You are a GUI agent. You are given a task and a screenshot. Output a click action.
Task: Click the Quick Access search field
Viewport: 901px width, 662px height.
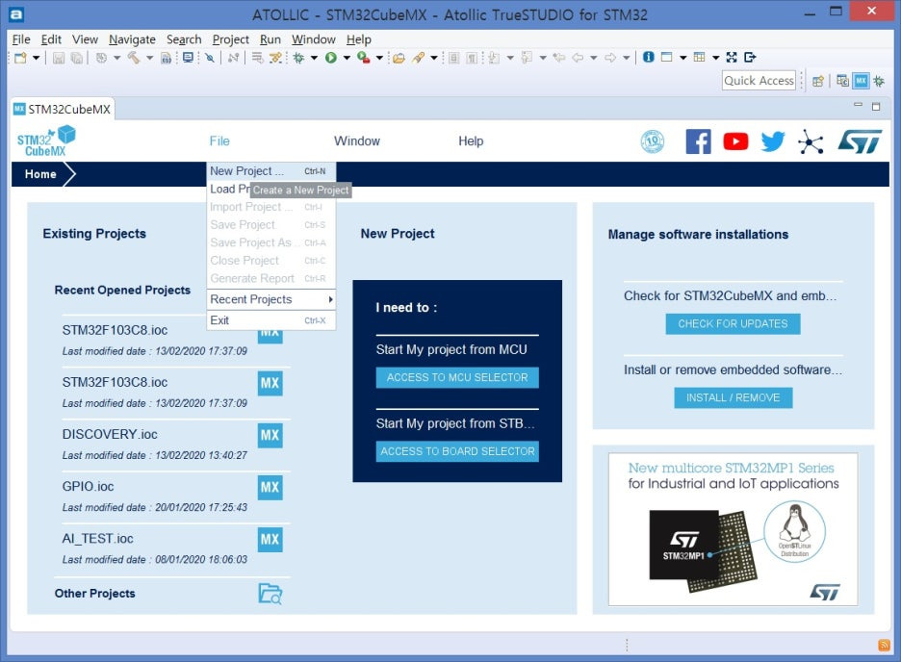pyautogui.click(x=759, y=81)
